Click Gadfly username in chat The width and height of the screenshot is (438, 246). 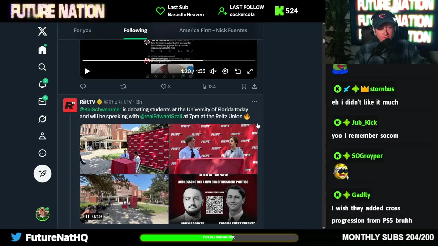pos(361,195)
